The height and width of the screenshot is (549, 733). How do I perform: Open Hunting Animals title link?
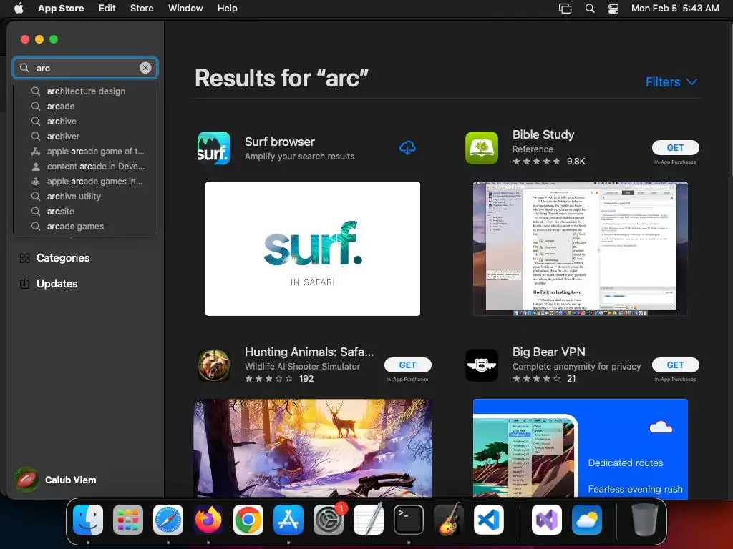pyautogui.click(x=309, y=352)
